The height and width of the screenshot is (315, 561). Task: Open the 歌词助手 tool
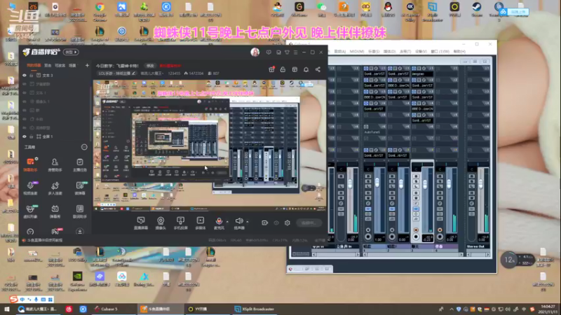(x=80, y=211)
